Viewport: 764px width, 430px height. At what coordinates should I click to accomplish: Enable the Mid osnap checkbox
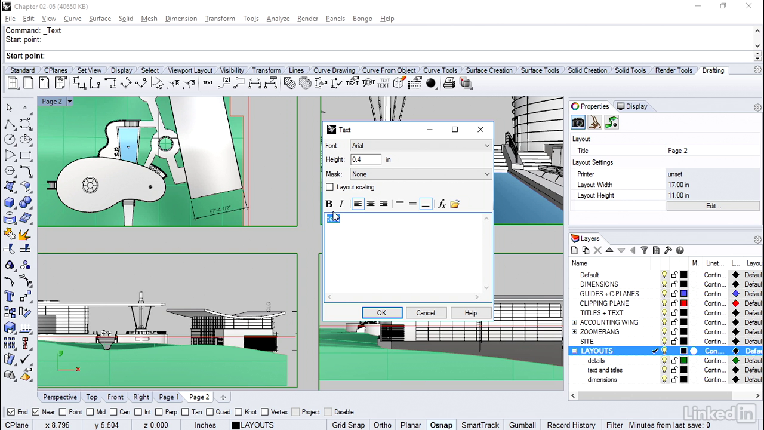tap(90, 412)
